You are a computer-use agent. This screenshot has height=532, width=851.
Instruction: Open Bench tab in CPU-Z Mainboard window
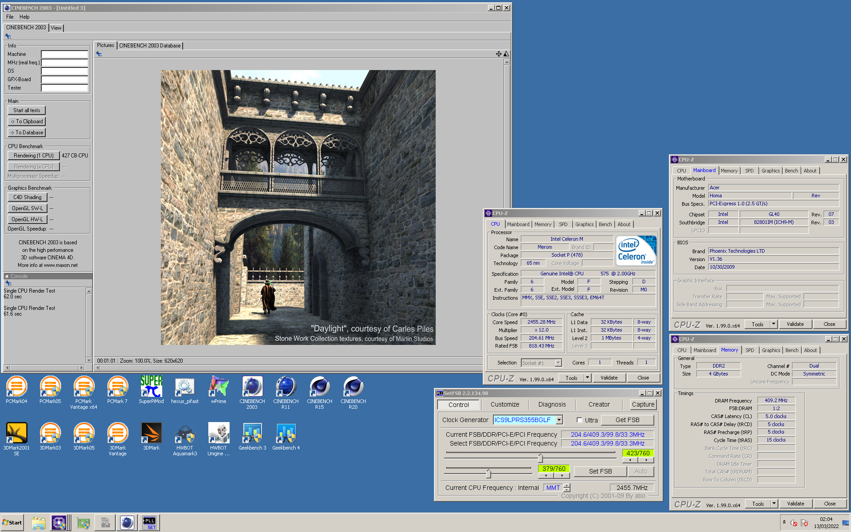point(791,171)
